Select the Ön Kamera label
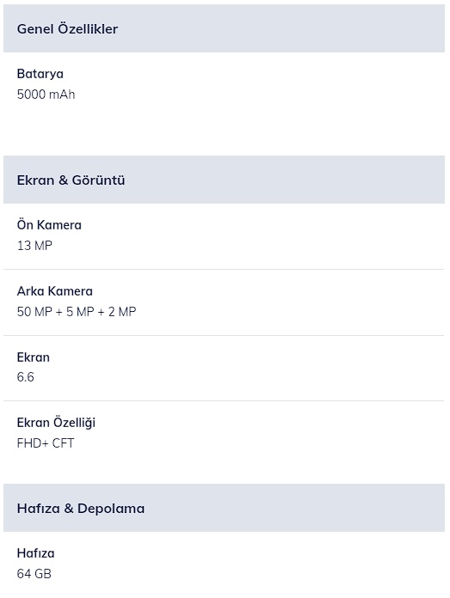This screenshot has height=598, width=450. (49, 224)
